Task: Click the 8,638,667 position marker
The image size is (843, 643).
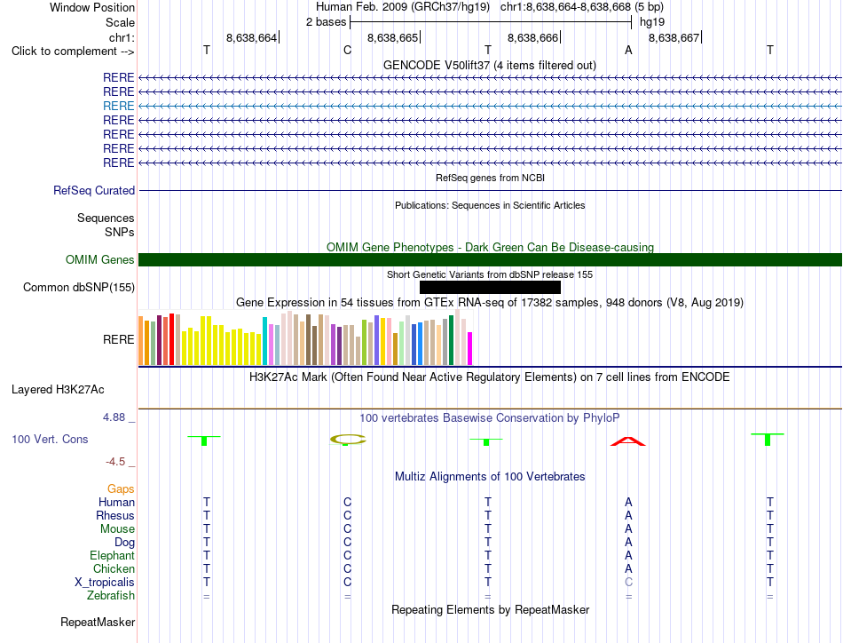Action: tap(674, 37)
